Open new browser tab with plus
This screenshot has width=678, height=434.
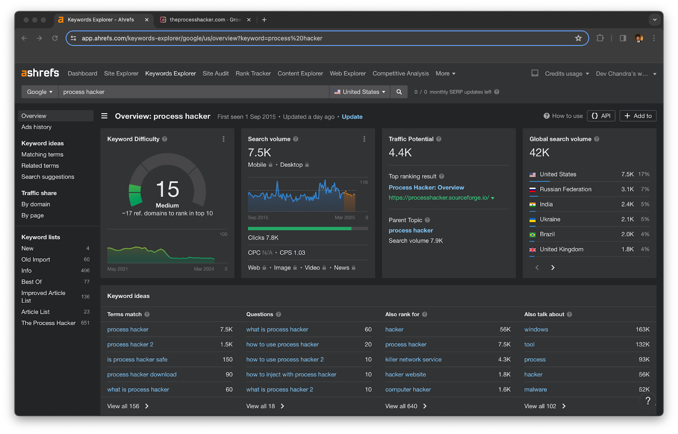pyautogui.click(x=264, y=19)
